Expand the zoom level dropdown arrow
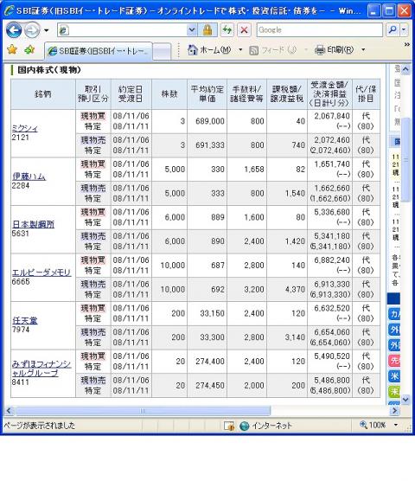The width and height of the screenshot is (415, 481). click(x=396, y=425)
